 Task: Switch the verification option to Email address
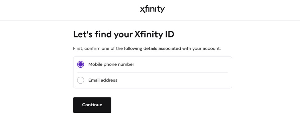tap(81, 80)
